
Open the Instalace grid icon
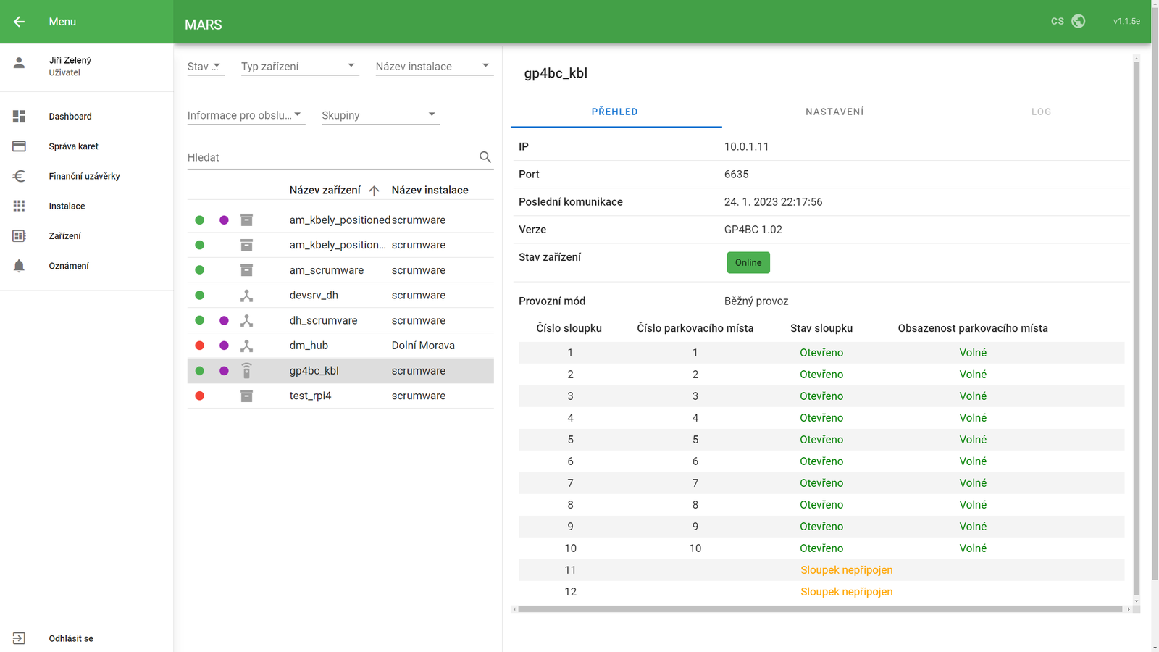click(19, 206)
